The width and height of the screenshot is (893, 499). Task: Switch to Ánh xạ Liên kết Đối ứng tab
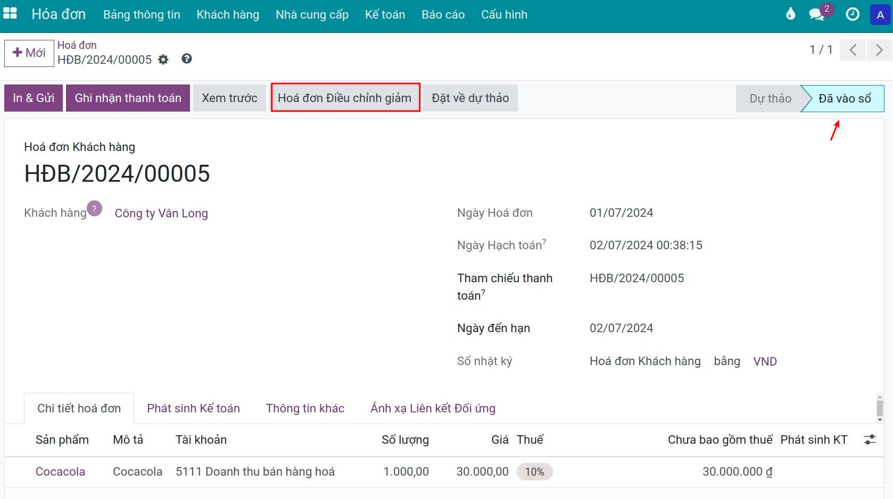(433, 408)
